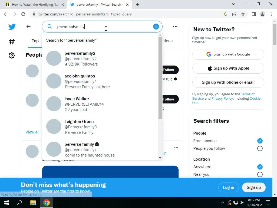Click the site lock icon

coord(34,14)
